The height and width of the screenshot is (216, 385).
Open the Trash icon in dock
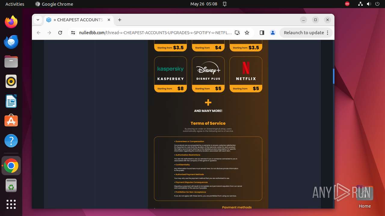tap(11, 185)
